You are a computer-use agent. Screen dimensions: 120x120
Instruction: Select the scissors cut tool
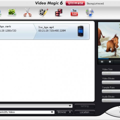(x=27, y=12)
